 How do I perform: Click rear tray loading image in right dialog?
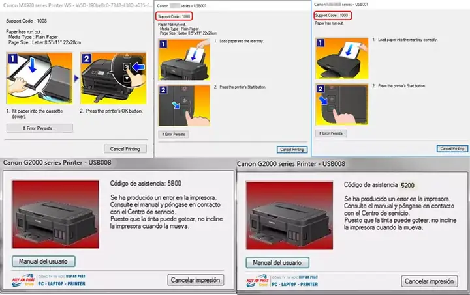point(341,59)
